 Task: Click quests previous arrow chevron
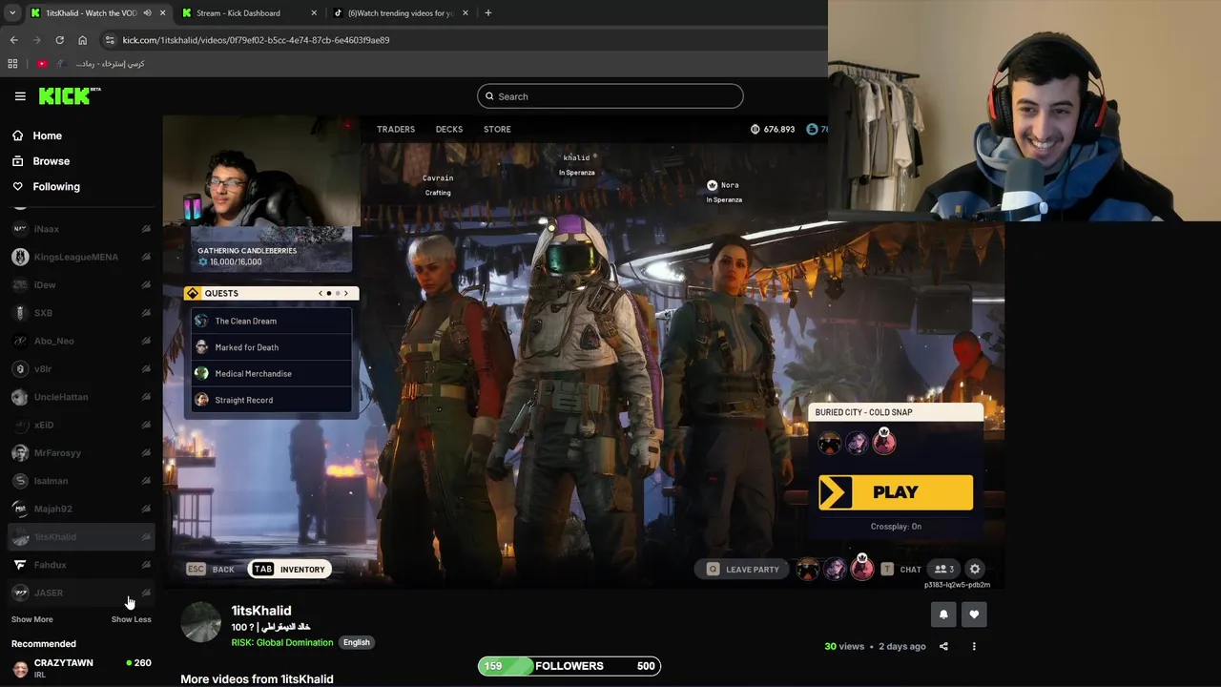[x=321, y=293]
